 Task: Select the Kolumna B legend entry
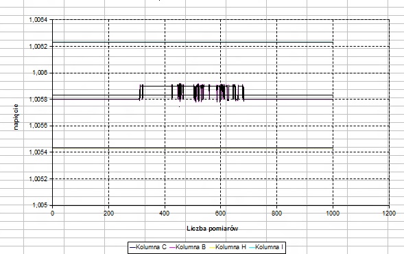[x=187, y=247]
